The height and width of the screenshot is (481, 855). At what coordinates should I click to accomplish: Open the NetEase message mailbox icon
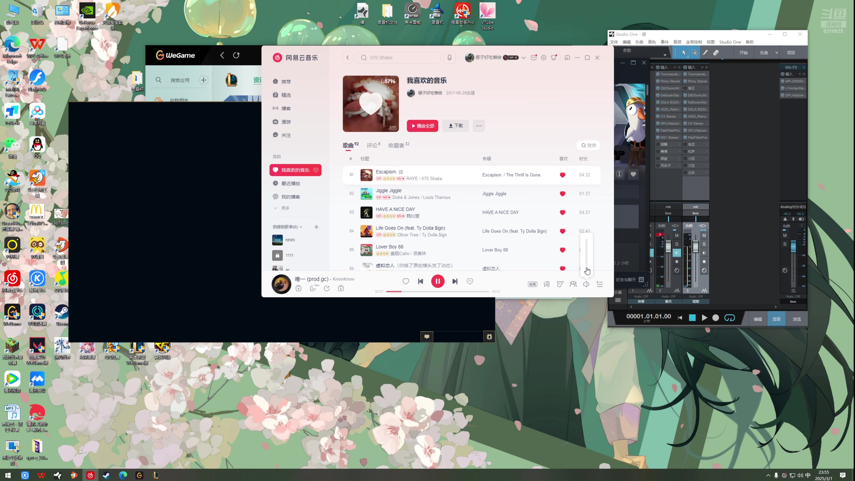click(x=534, y=57)
